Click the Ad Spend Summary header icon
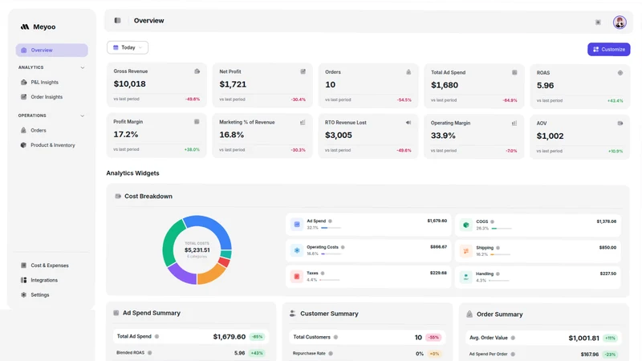 point(116,313)
